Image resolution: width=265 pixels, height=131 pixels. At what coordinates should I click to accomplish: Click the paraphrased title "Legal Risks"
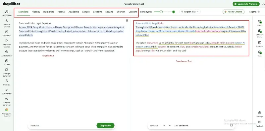pyautogui.click(x=158, y=23)
